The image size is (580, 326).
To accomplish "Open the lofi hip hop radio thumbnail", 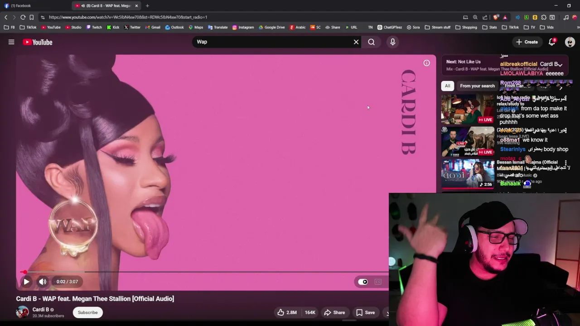I will [468, 109].
